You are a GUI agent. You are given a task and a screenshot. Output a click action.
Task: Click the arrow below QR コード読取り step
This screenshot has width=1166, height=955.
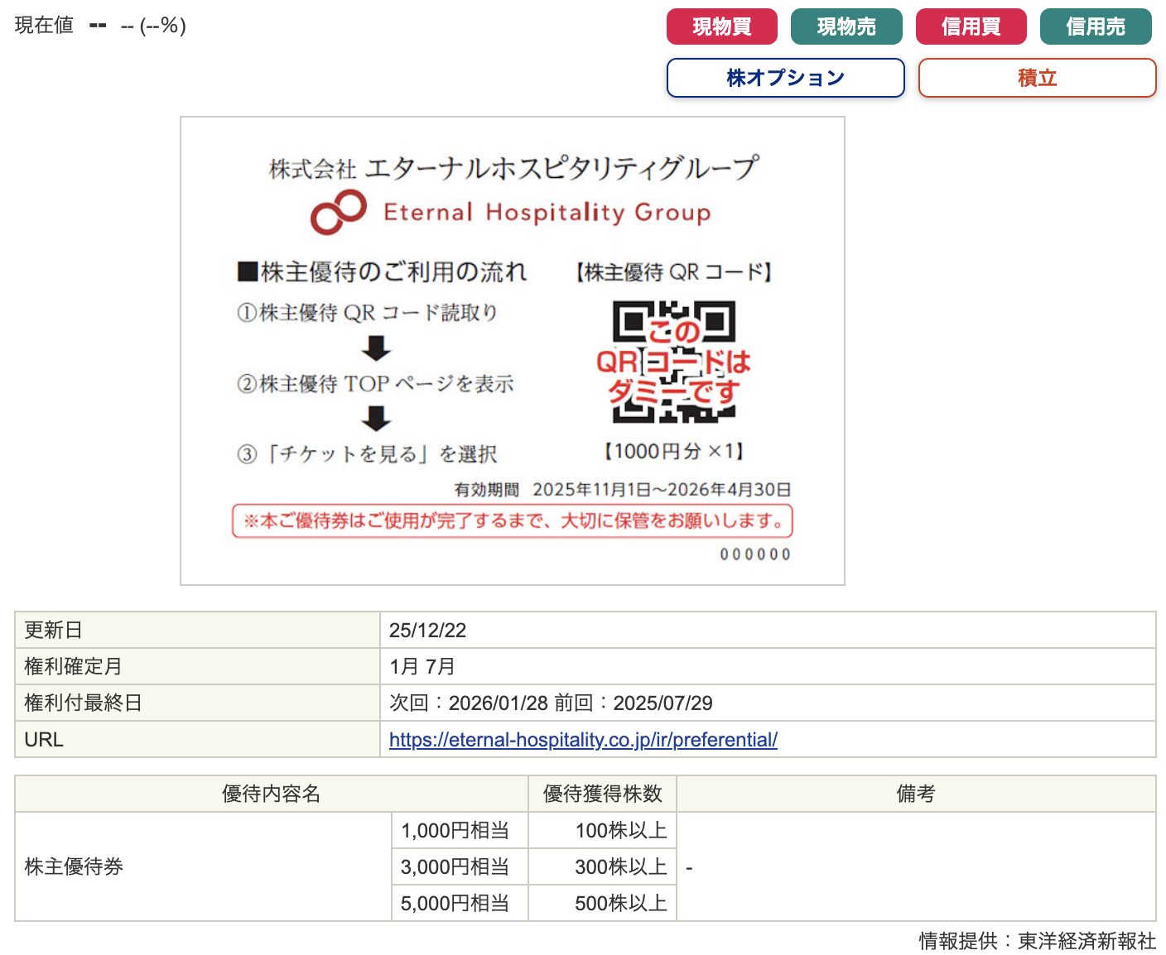pos(377,348)
